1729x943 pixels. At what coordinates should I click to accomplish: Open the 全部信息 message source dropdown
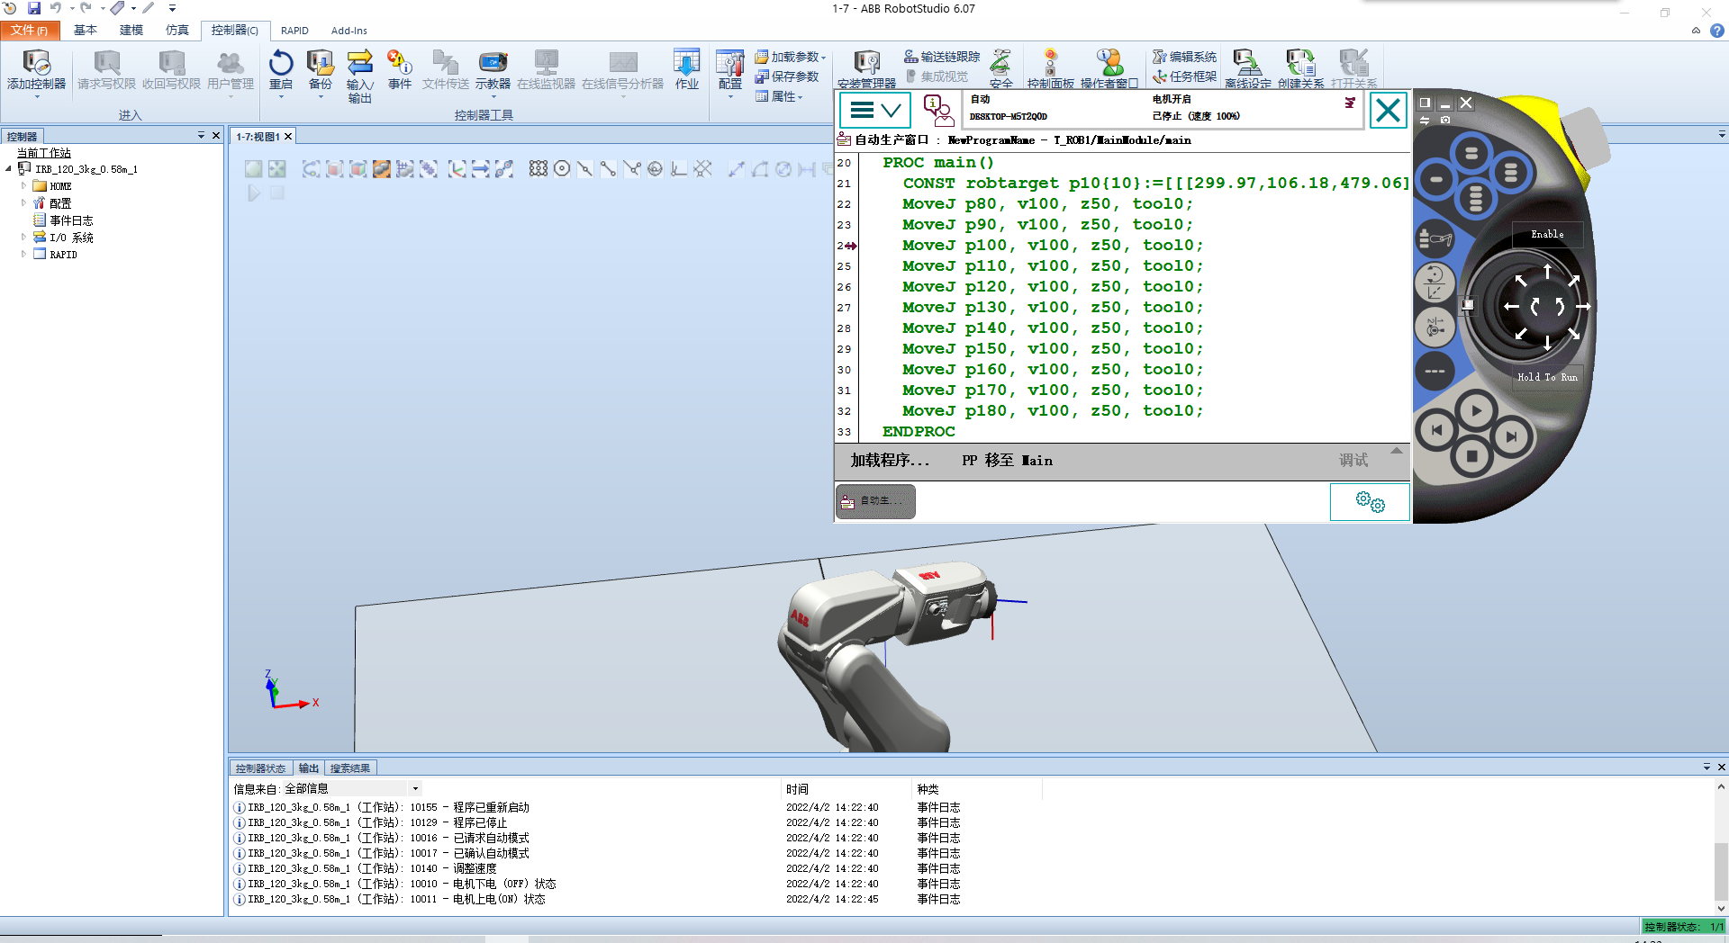414,788
